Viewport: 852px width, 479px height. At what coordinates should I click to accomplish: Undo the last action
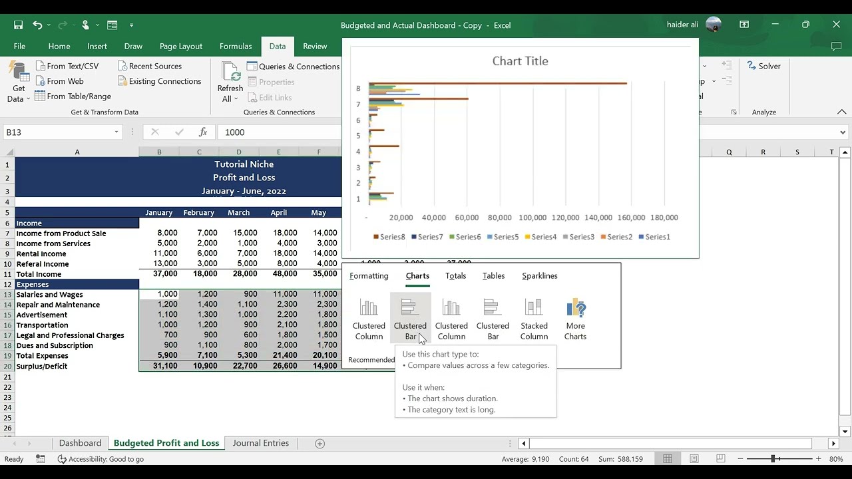pos(37,25)
